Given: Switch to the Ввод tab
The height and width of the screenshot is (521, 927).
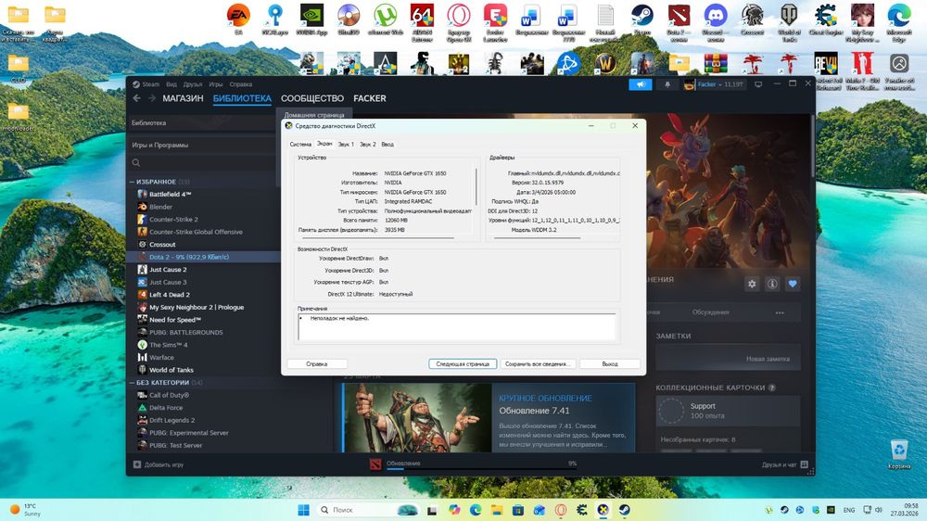Looking at the screenshot, I should click(387, 145).
